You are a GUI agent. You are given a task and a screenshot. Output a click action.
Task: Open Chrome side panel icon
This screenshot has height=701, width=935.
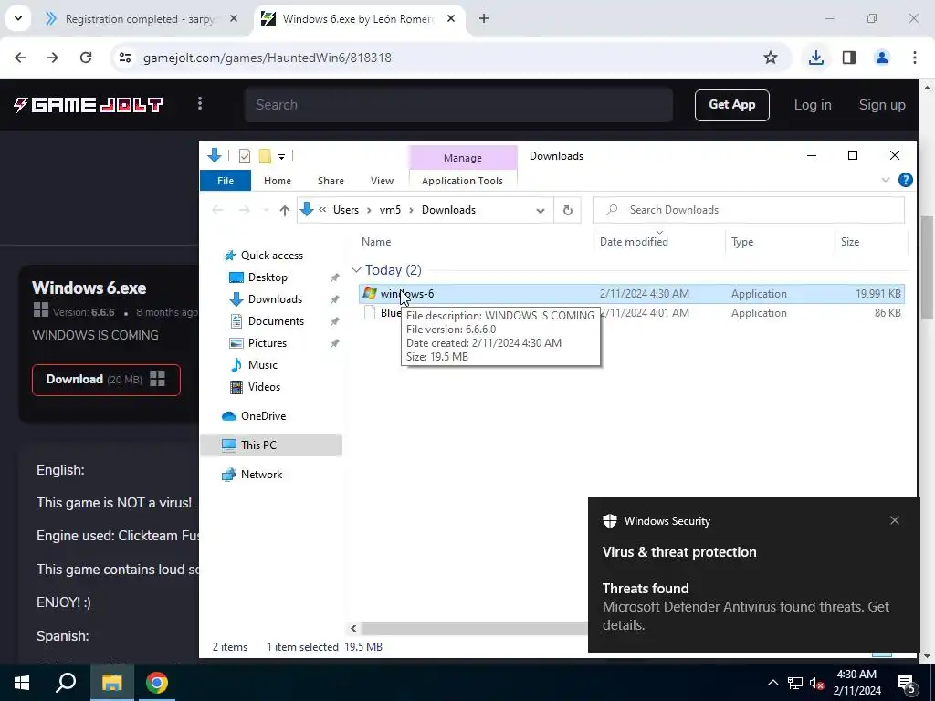point(849,58)
